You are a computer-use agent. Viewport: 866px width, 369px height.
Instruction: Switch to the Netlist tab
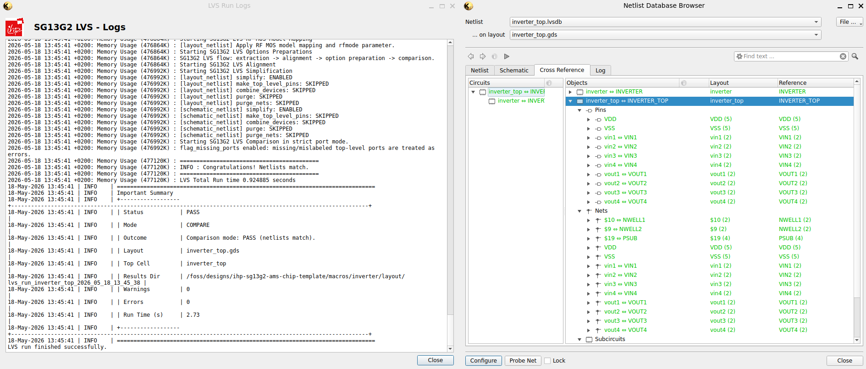pyautogui.click(x=480, y=71)
